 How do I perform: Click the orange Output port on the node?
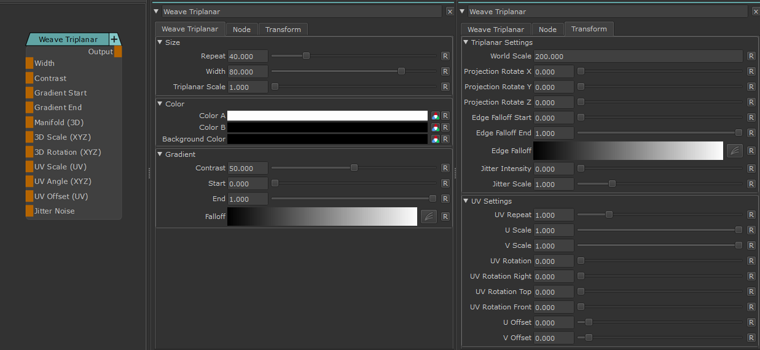pyautogui.click(x=118, y=52)
